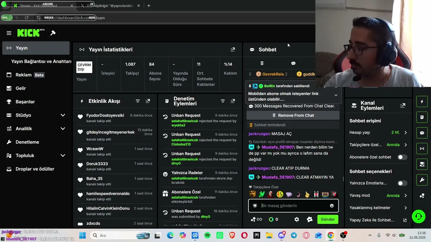This screenshot has height=242, width=431.
Task: Click the shield icon in the message box
Action: (x=255, y=206)
